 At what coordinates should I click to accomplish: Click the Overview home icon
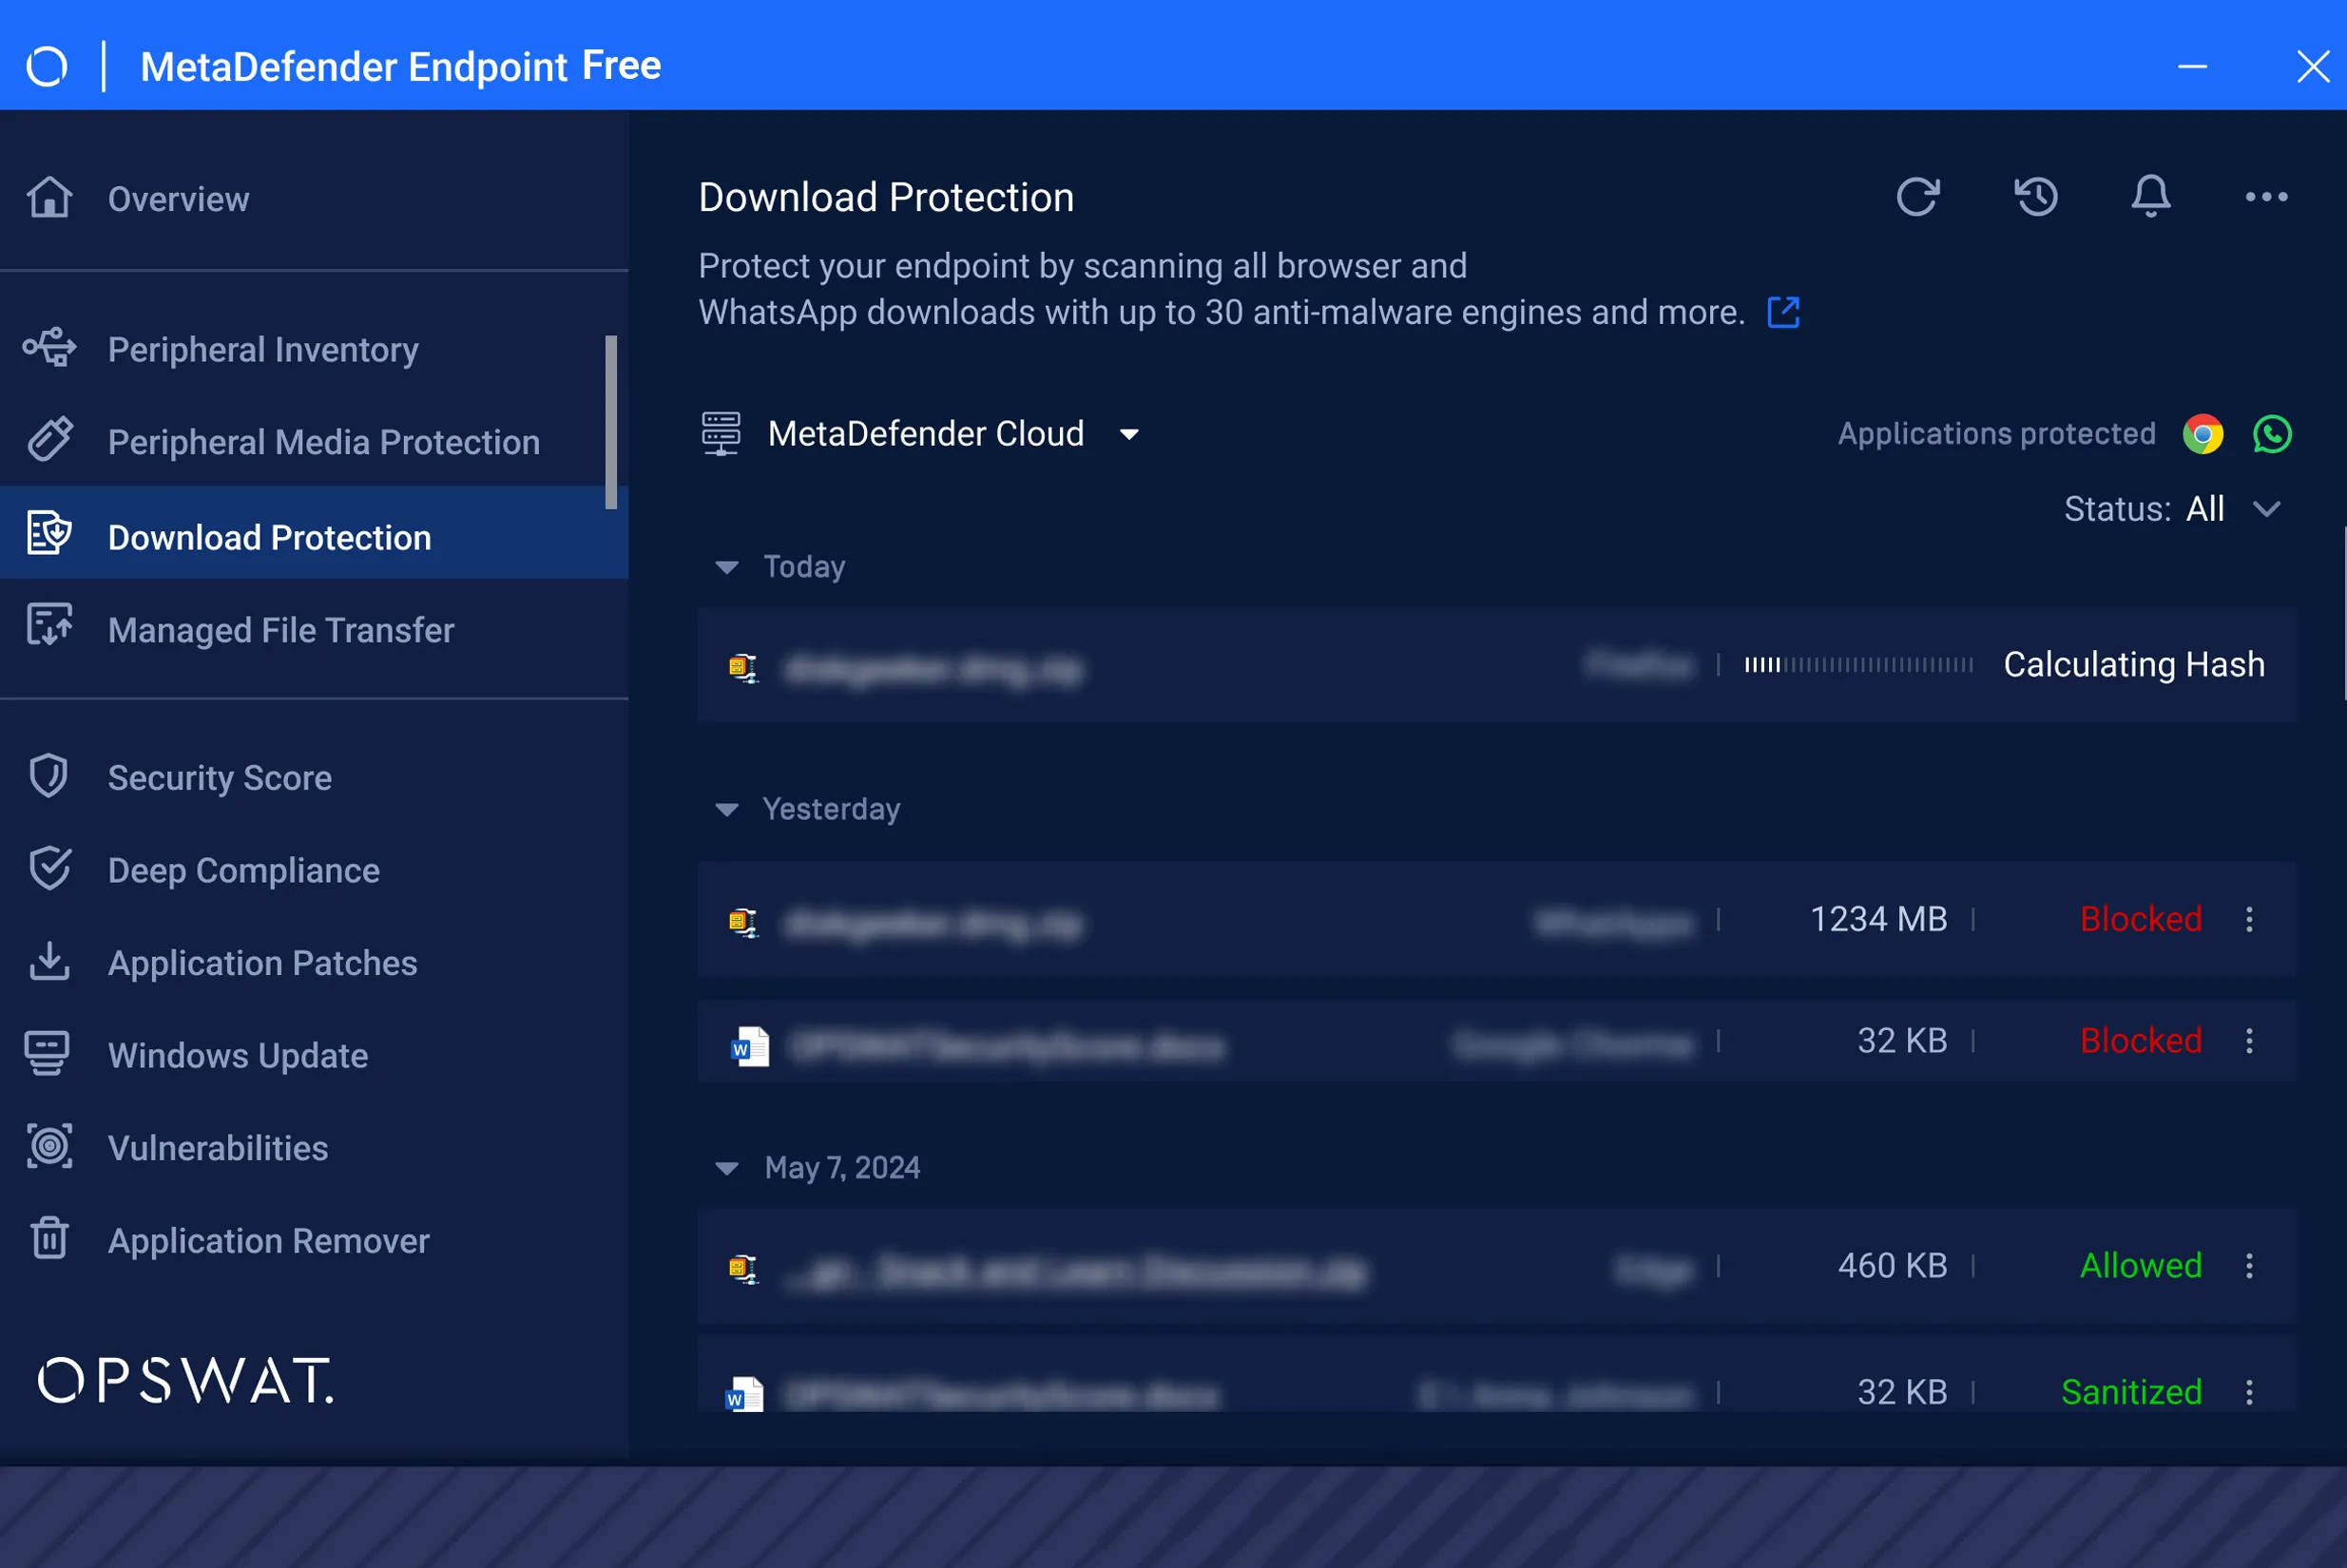[x=49, y=197]
